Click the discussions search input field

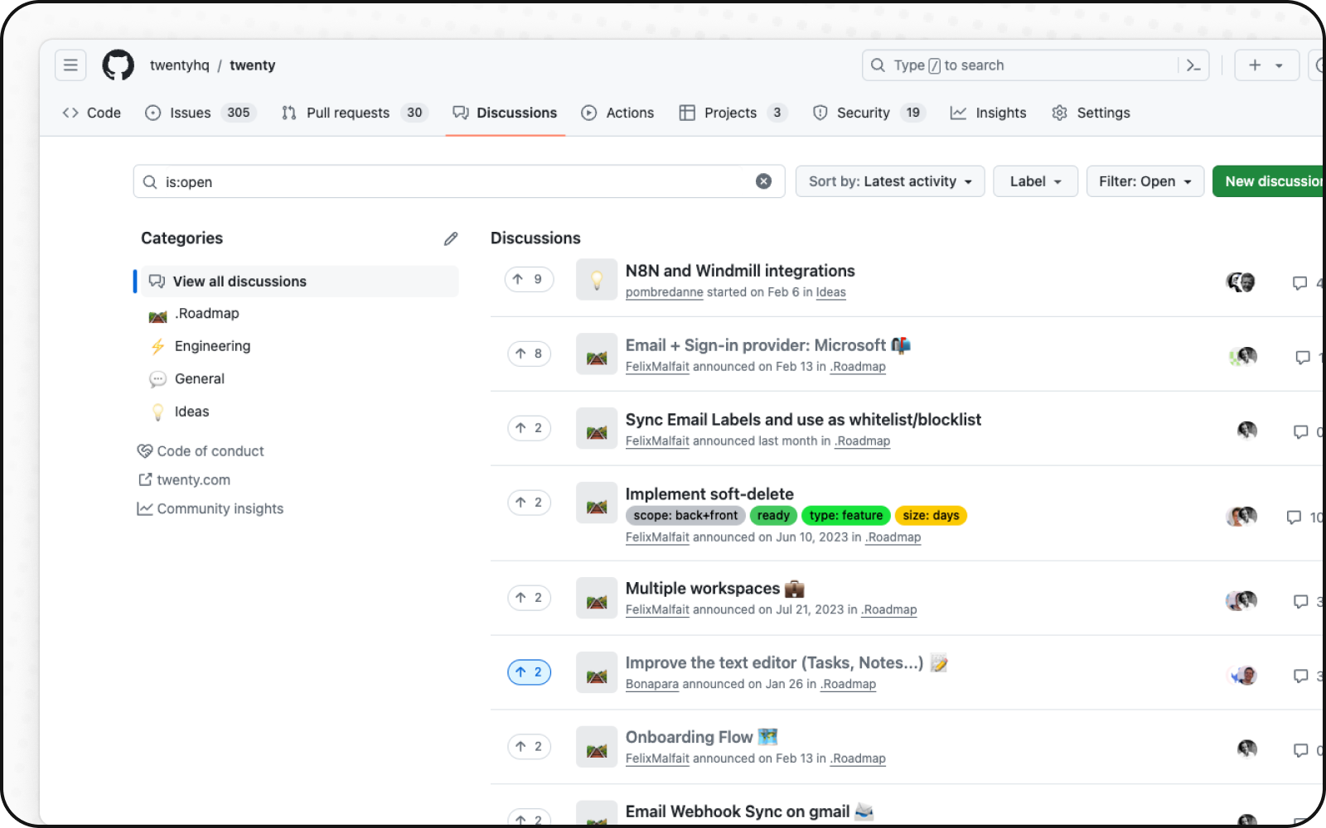[456, 181]
